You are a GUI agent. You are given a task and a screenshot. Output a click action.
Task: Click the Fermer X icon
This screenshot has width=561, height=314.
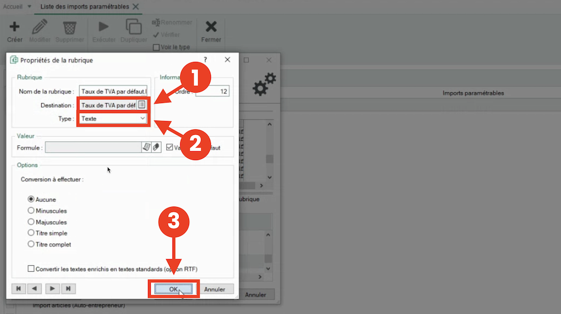tap(211, 26)
